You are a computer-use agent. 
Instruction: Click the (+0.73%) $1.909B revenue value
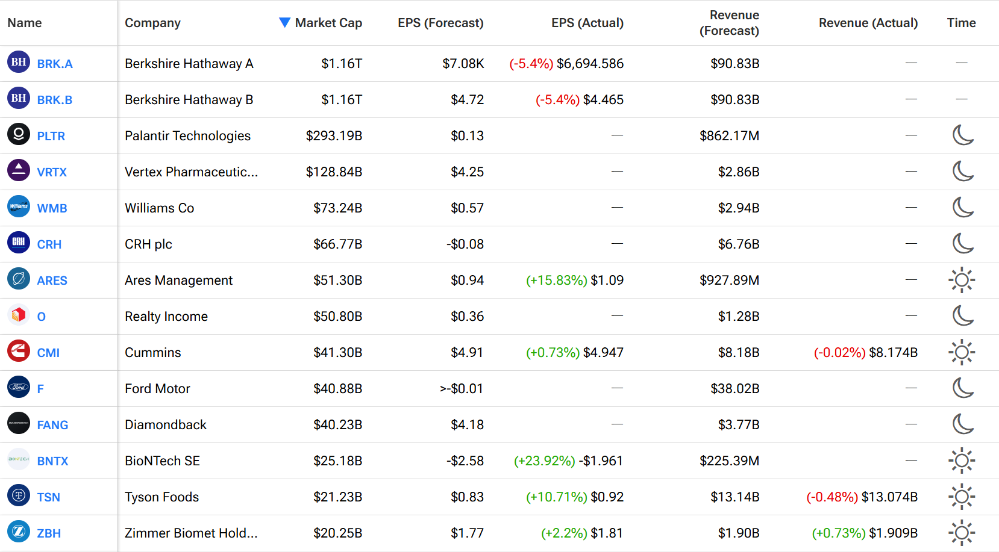click(x=865, y=533)
